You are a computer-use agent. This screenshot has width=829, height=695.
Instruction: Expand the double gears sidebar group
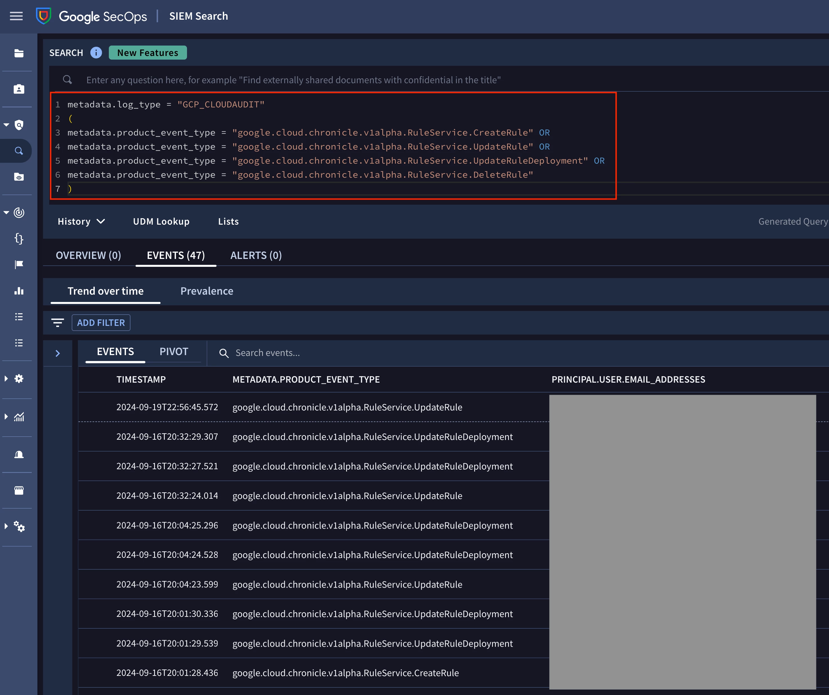point(6,527)
